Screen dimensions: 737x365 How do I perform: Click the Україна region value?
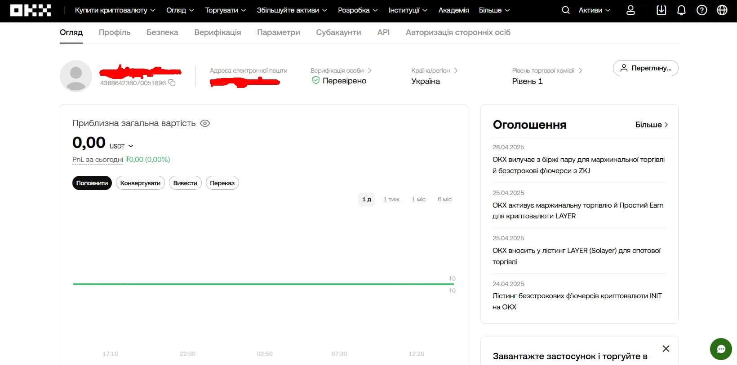[x=426, y=81]
